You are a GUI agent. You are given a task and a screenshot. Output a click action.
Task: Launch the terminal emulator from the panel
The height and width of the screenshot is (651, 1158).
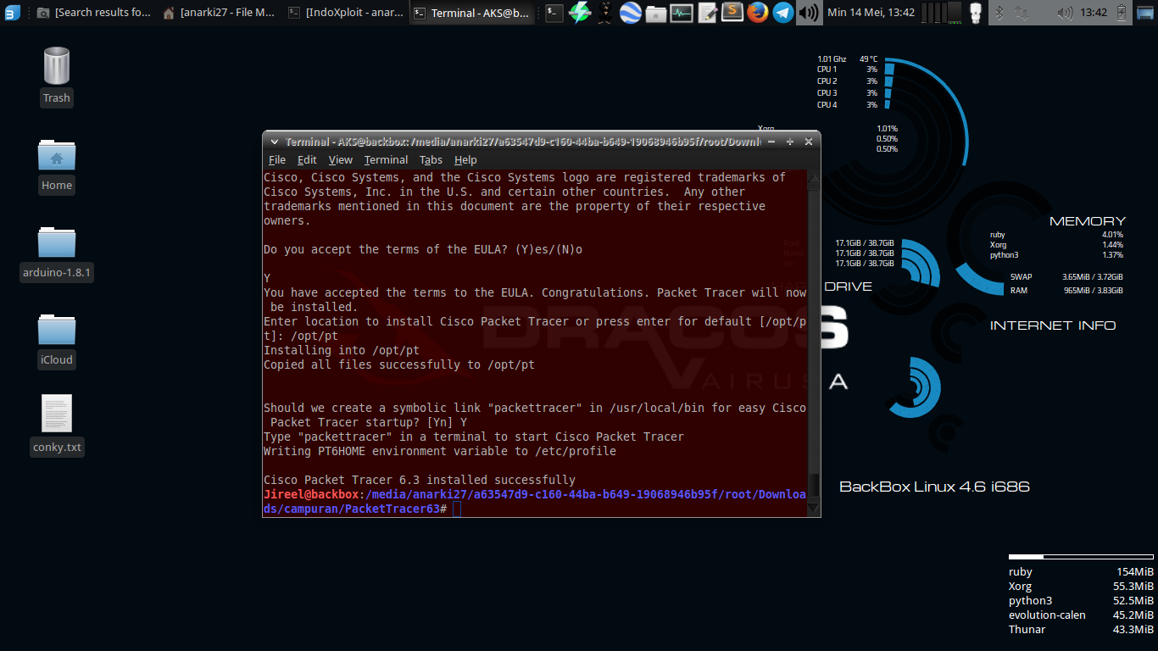pyautogui.click(x=554, y=13)
